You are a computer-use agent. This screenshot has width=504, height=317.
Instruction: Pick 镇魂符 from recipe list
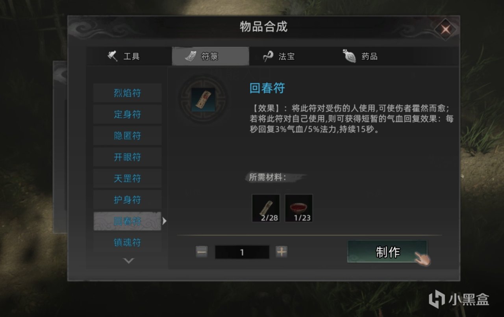(x=128, y=242)
